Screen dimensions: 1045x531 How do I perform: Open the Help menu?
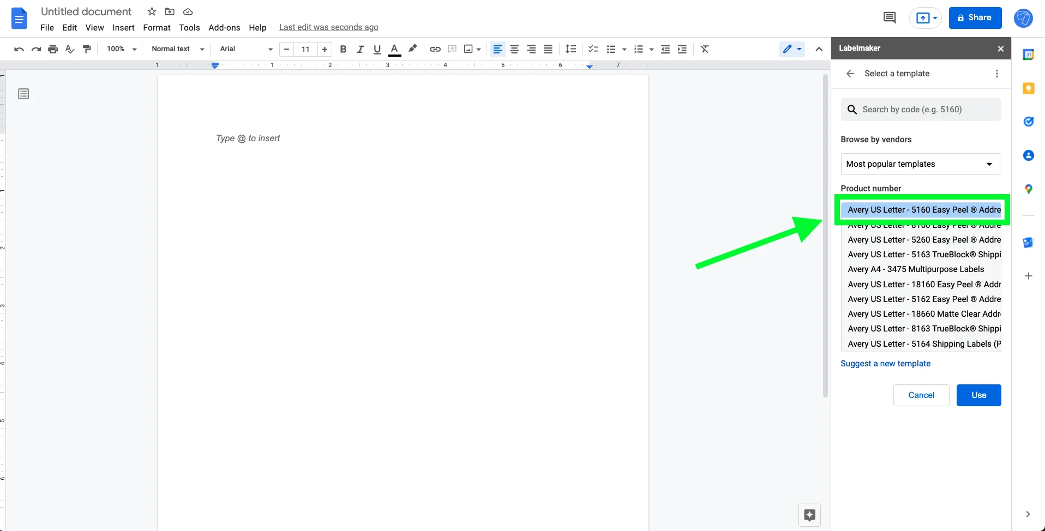coord(257,28)
